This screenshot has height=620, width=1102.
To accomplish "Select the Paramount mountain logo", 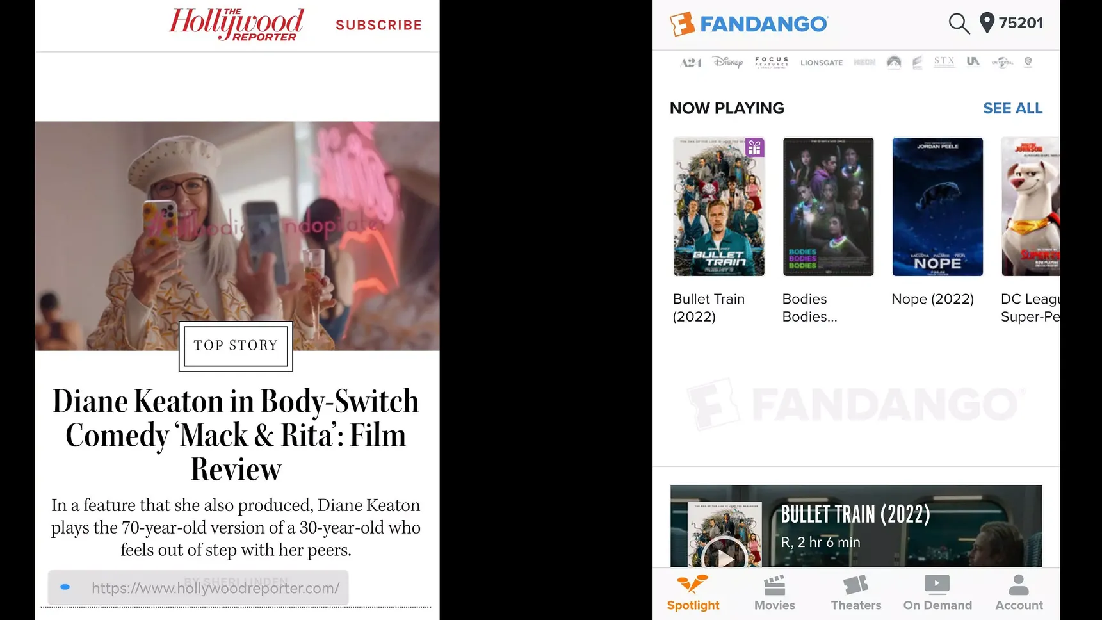I will [x=894, y=62].
